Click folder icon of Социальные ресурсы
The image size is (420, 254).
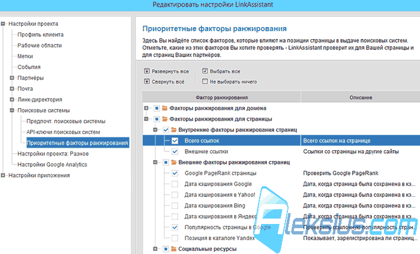point(174,249)
